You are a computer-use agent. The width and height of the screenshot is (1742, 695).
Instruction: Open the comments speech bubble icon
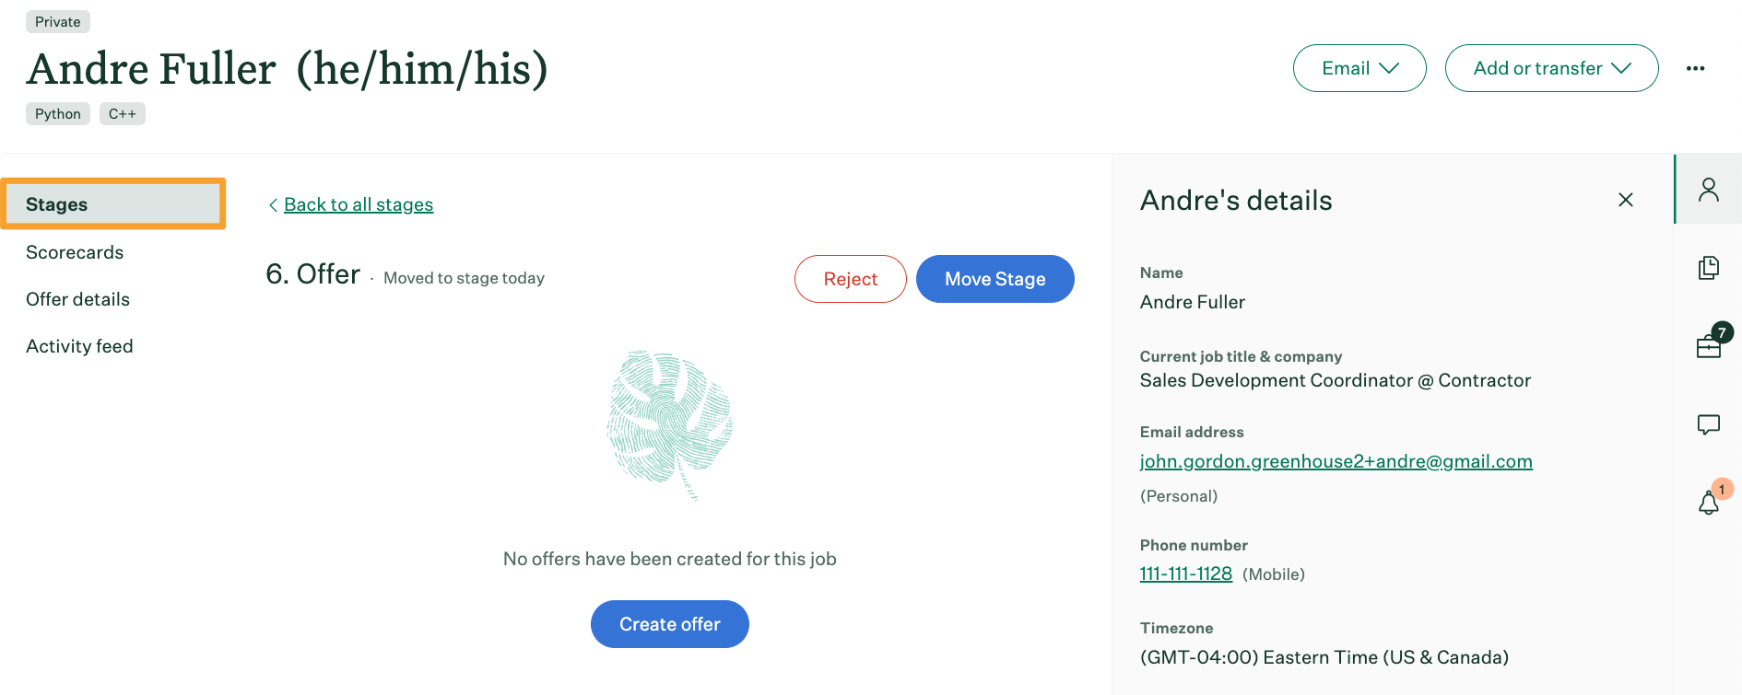(1708, 424)
